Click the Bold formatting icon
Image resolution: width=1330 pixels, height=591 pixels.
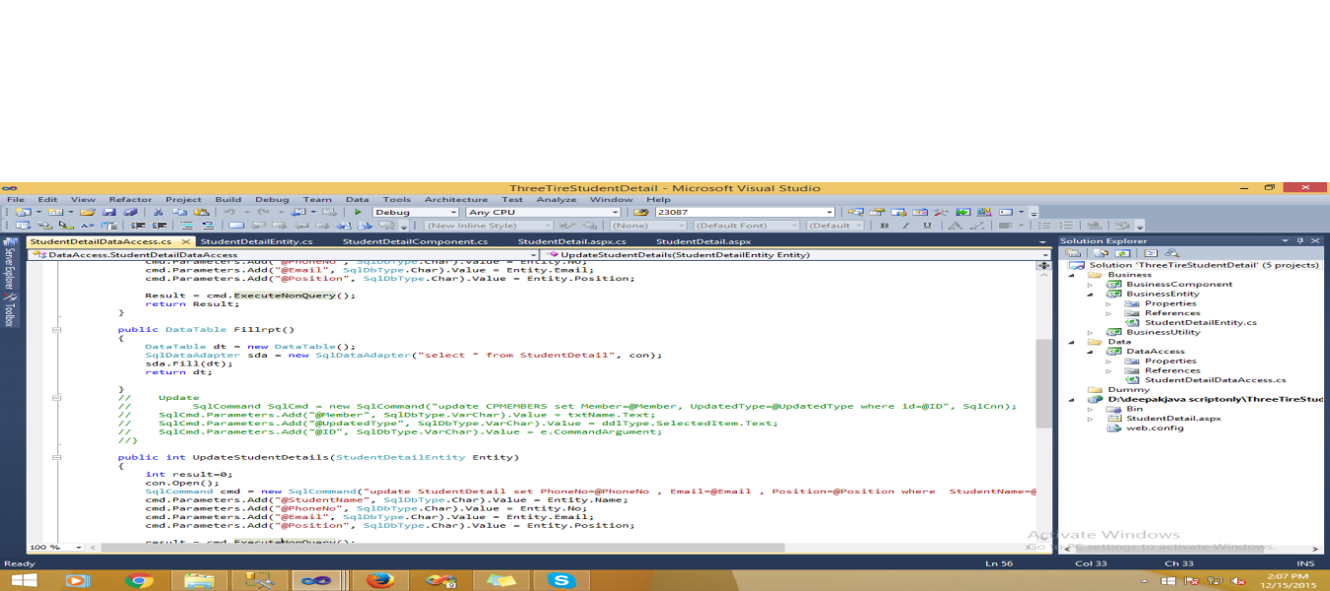[884, 226]
